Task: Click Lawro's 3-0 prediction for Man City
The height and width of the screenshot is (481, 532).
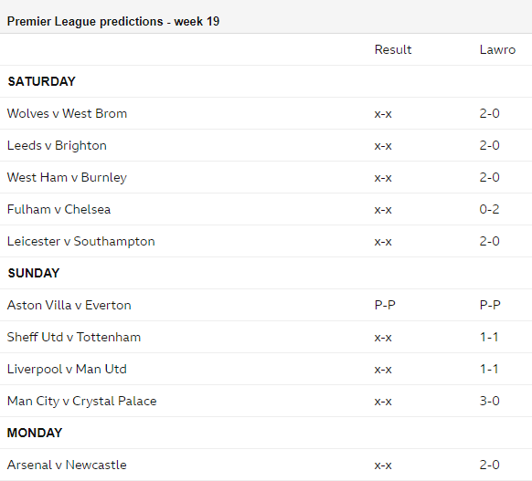Action: (489, 401)
